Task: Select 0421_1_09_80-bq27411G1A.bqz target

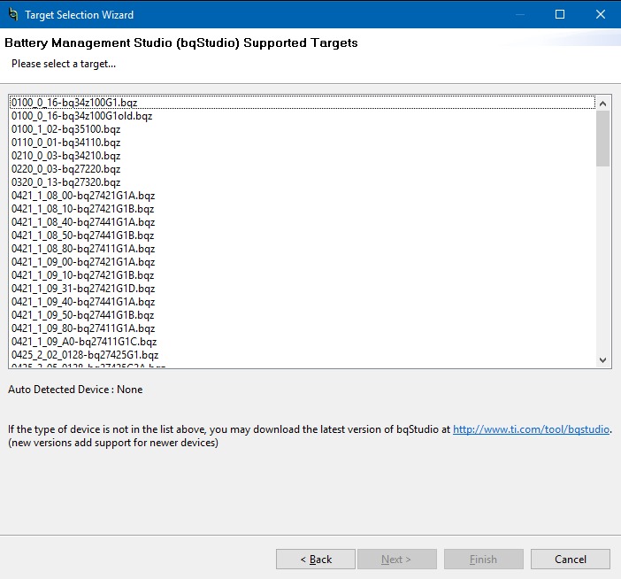Action: click(303, 328)
